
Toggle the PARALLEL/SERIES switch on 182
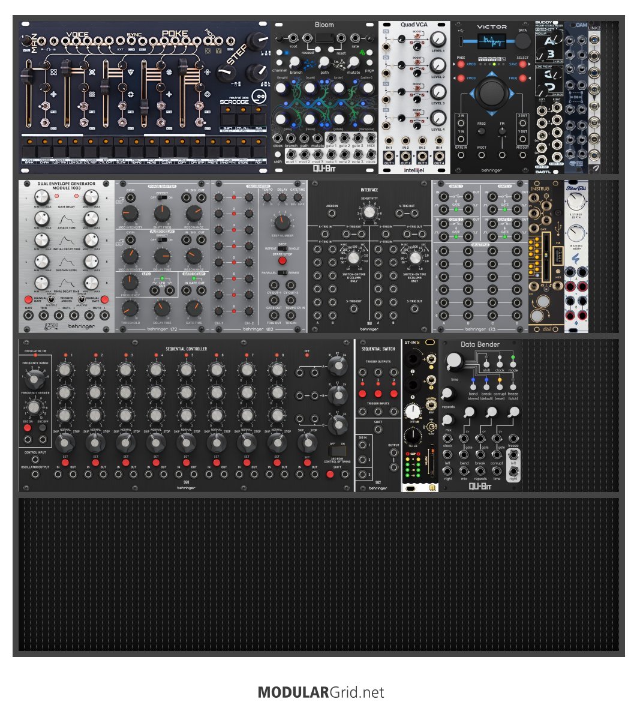click(282, 272)
